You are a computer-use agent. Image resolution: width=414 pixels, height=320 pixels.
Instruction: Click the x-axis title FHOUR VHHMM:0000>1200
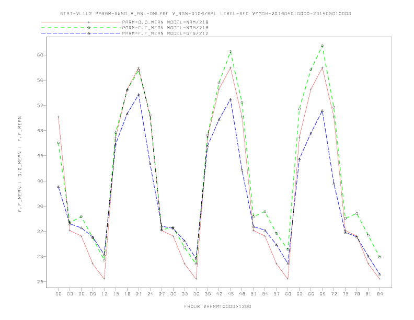217,306
